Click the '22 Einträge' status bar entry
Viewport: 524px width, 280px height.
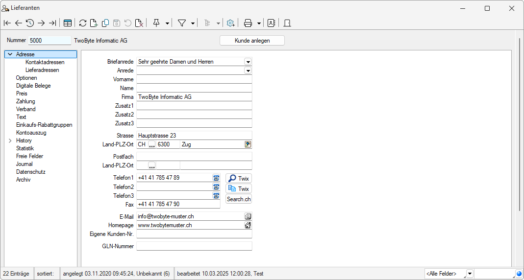pyautogui.click(x=16, y=274)
